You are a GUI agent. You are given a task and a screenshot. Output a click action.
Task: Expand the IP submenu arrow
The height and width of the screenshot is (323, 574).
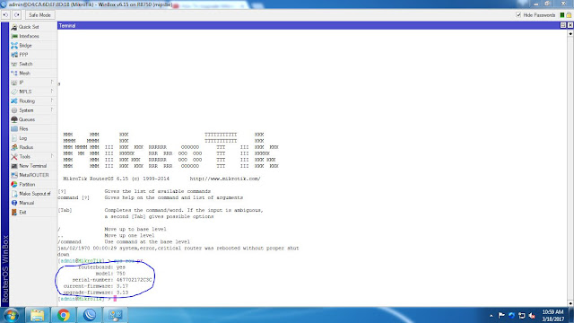point(52,82)
